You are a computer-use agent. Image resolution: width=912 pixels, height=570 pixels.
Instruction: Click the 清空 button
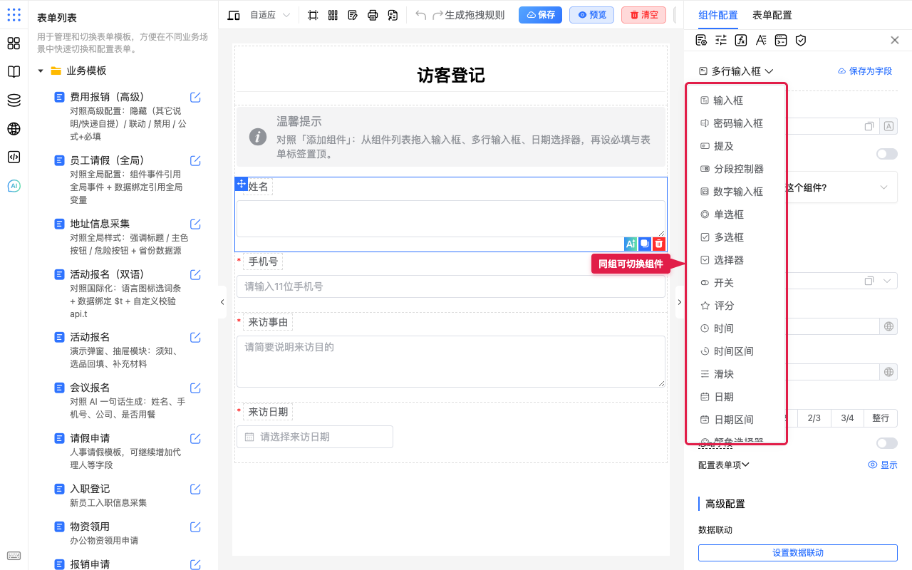(x=643, y=15)
